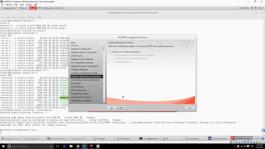
Task: Click the Cortana 'Ask me anything' search box
Action: pos(30,146)
